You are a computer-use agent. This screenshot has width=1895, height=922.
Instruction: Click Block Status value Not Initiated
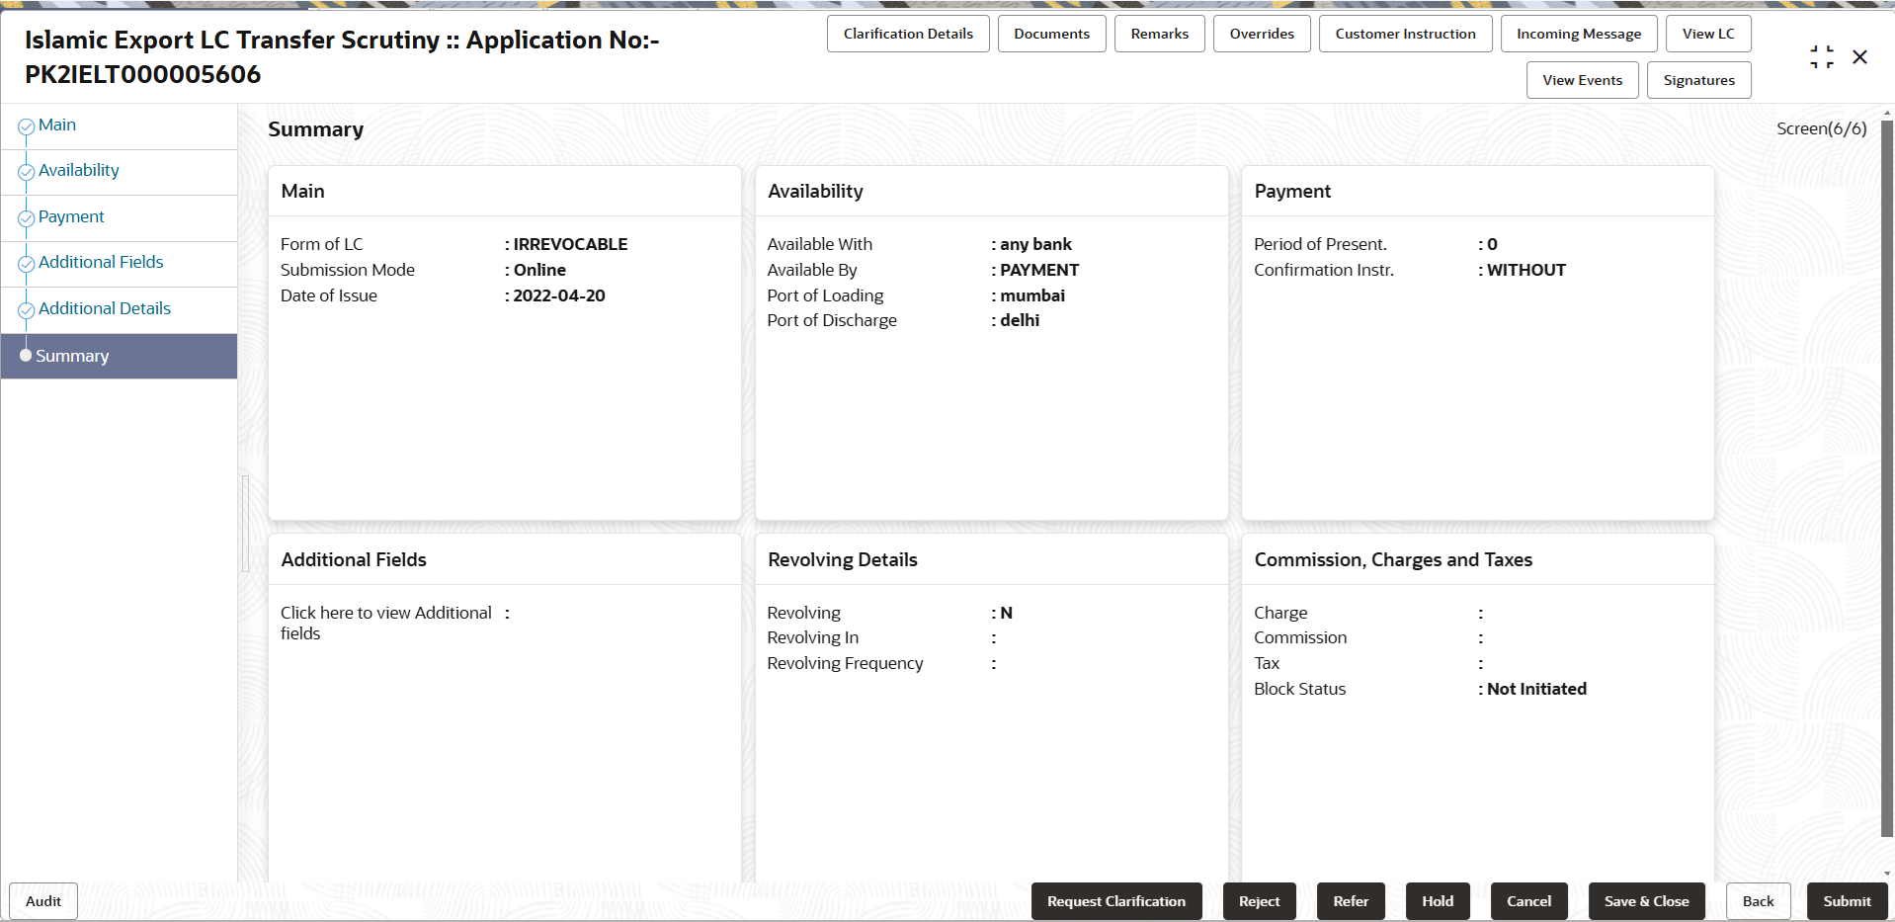pyautogui.click(x=1536, y=689)
